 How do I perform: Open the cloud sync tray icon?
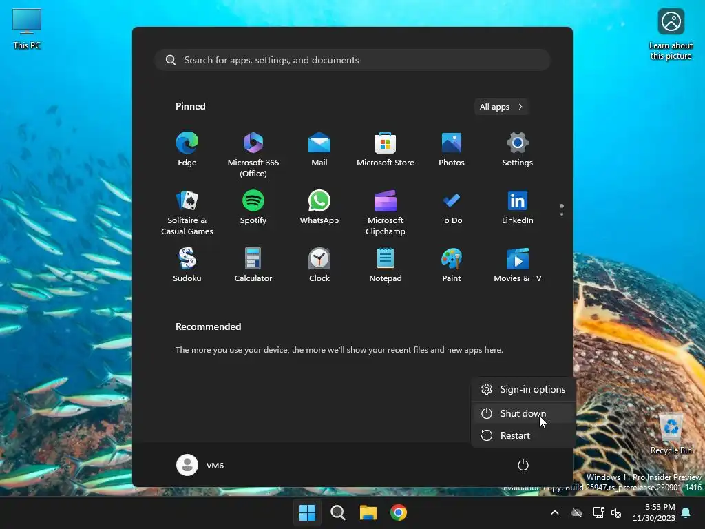[x=577, y=512]
